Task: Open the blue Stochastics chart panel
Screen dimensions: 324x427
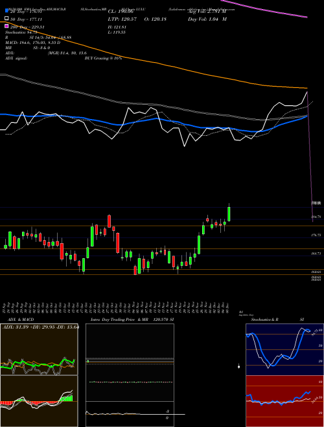Action: [x=284, y=349]
